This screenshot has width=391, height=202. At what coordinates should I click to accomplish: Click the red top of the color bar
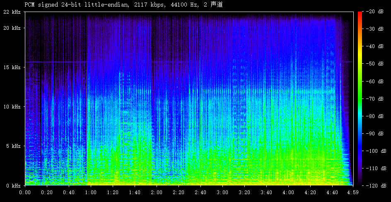(360, 14)
